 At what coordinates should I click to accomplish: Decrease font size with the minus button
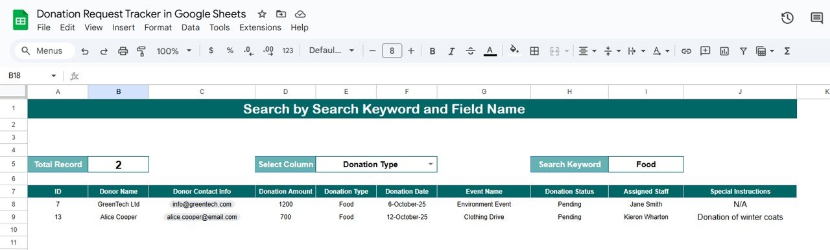372,51
